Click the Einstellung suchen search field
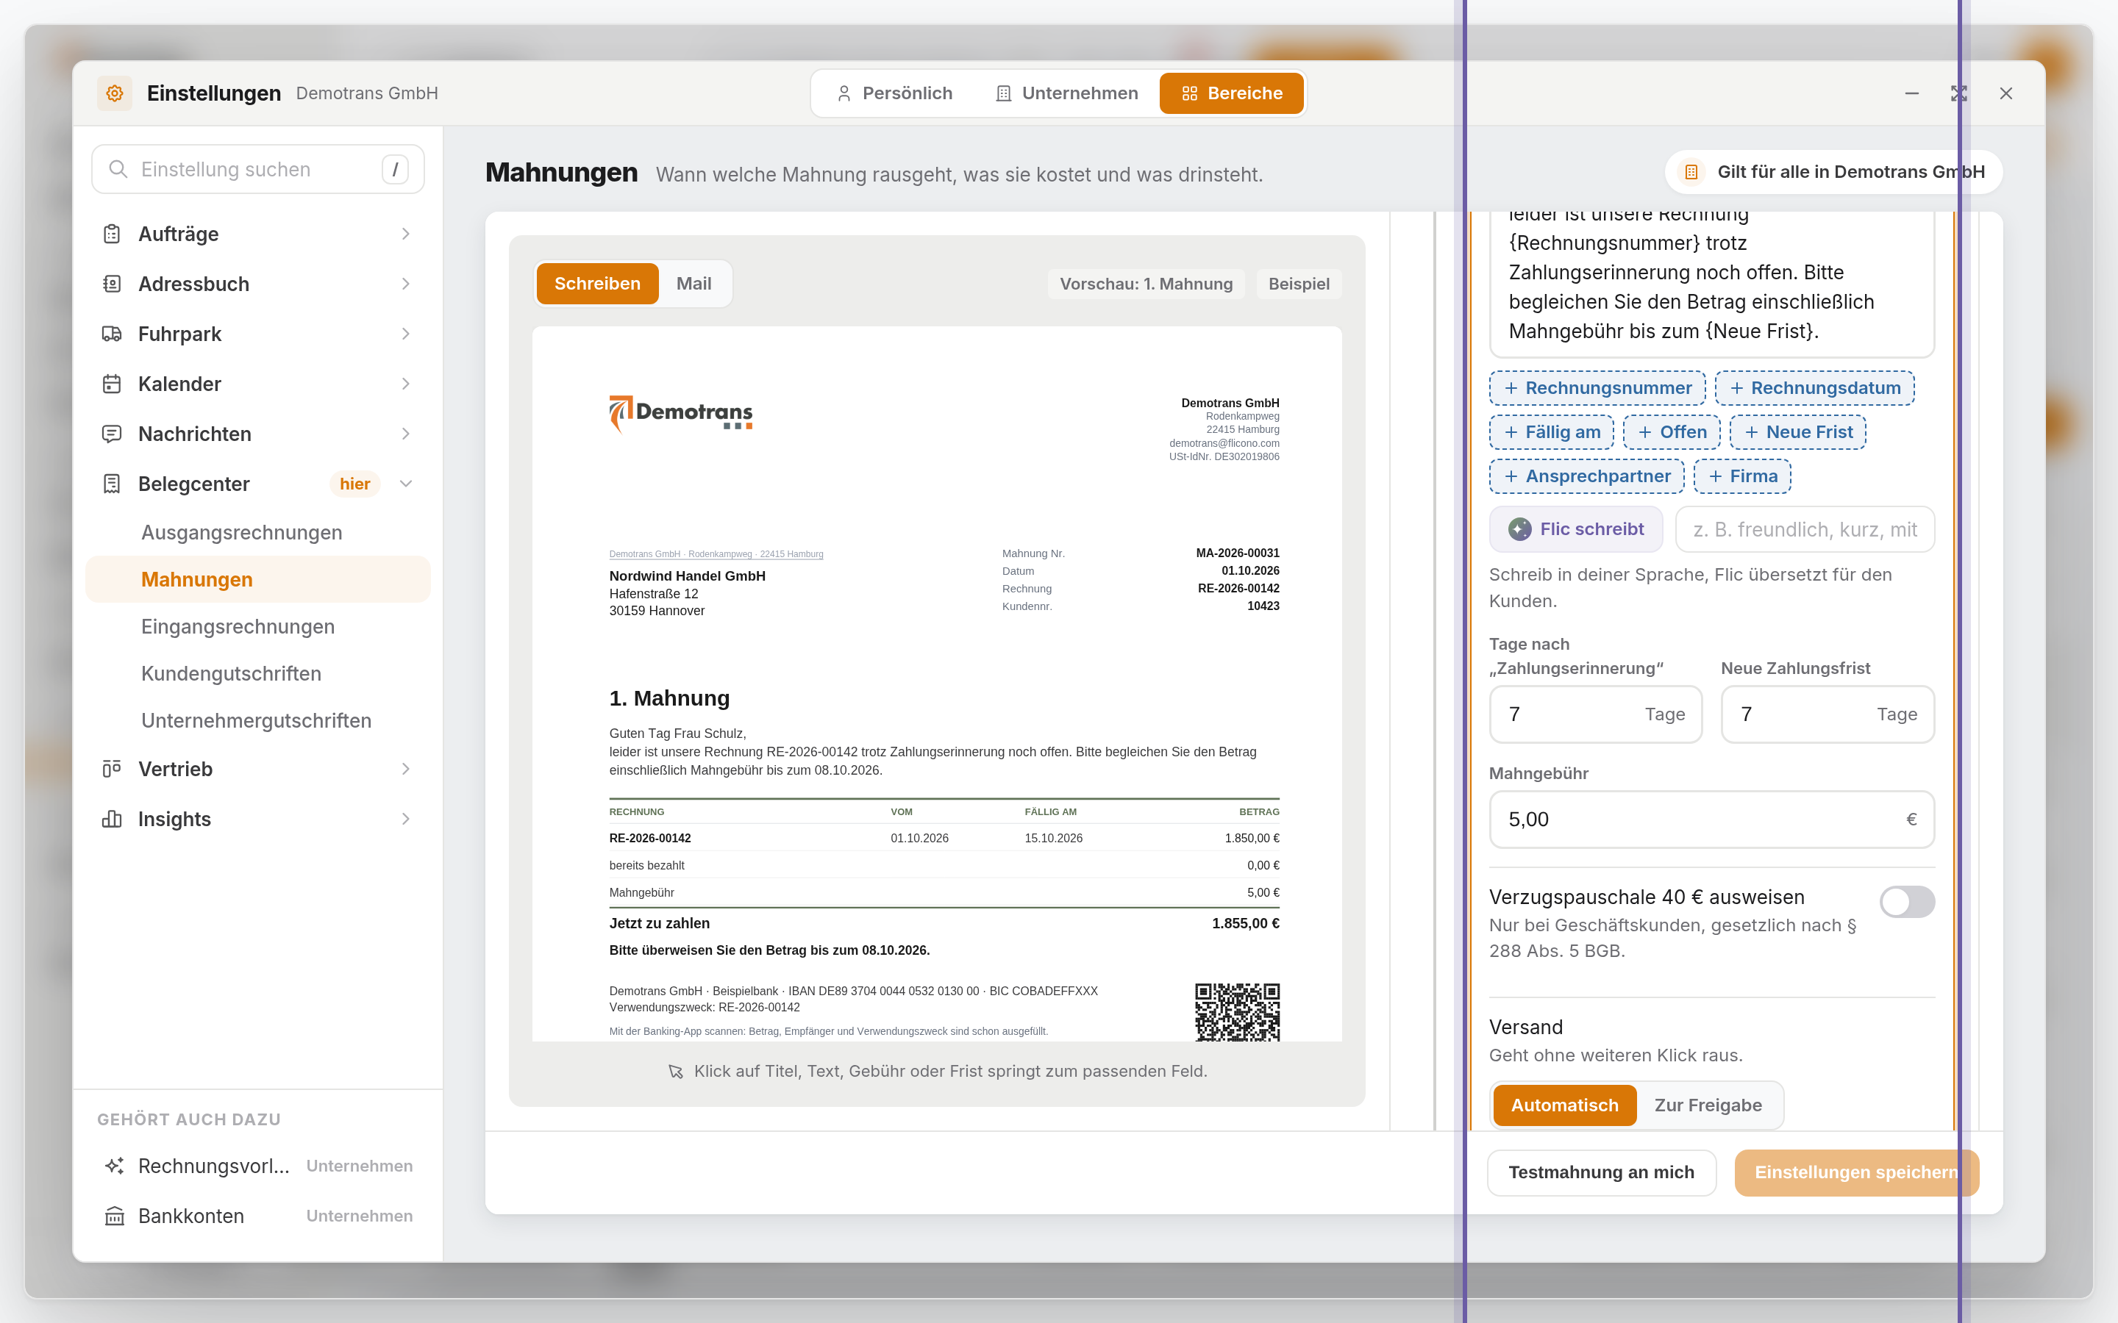Viewport: 2118px width, 1323px height. coord(258,169)
